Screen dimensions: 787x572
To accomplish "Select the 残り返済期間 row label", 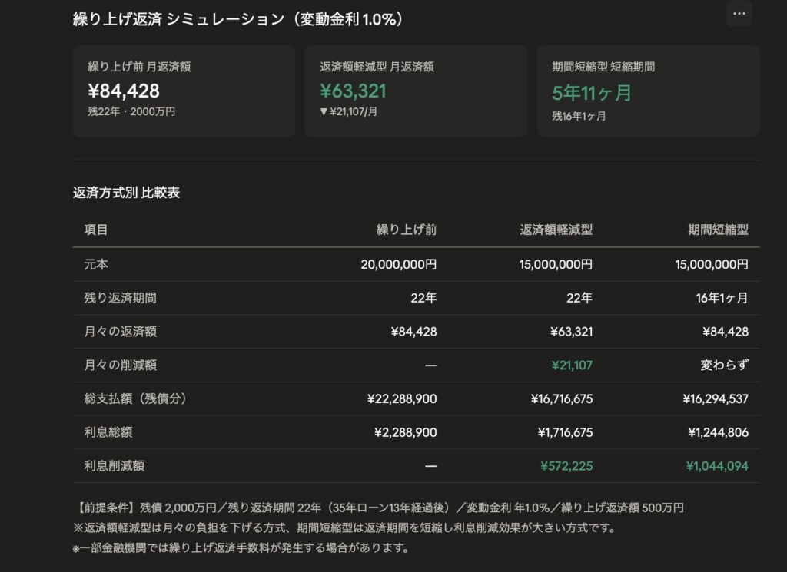I will coord(121,298).
